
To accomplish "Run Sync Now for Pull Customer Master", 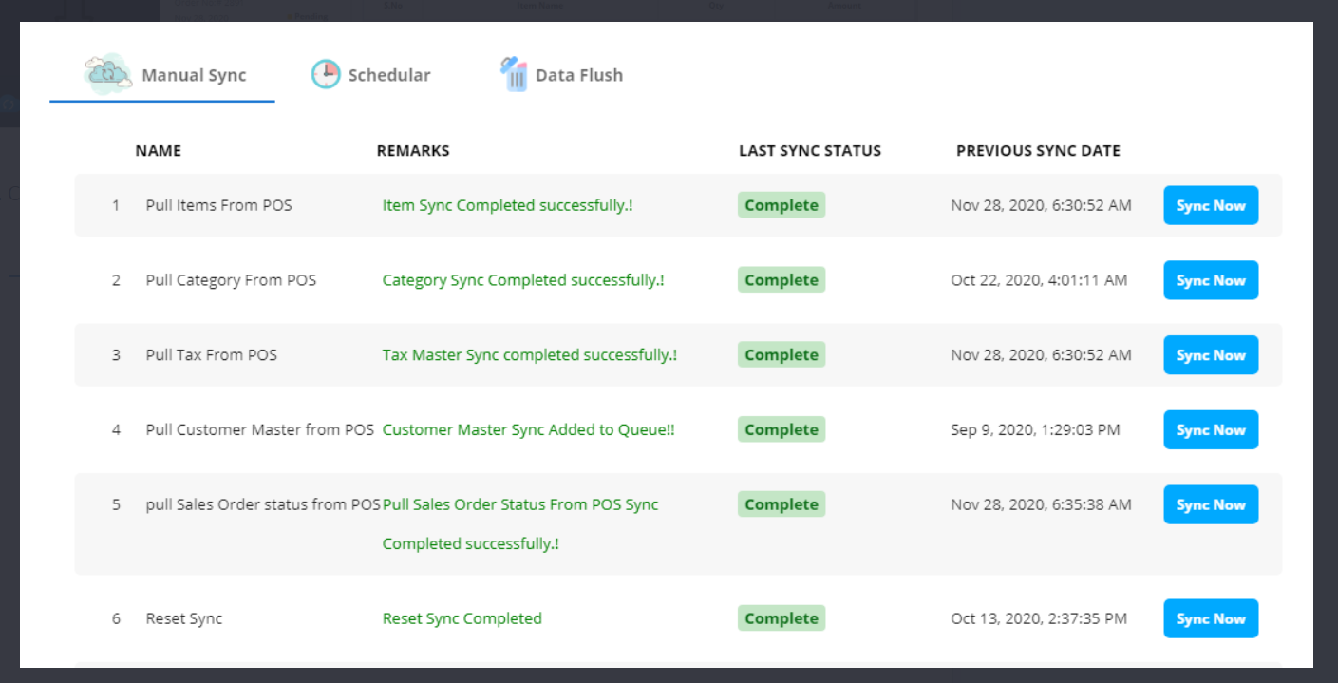I will point(1210,429).
